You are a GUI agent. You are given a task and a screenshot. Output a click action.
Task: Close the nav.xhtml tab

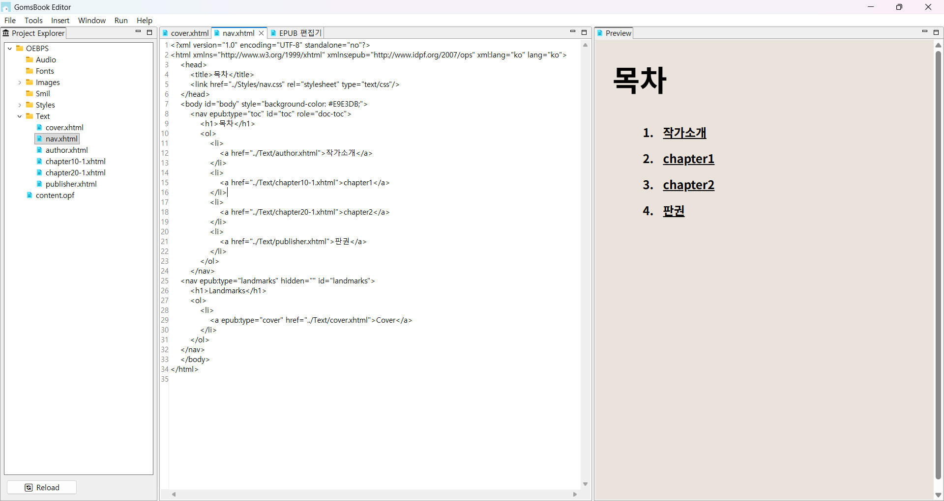[x=261, y=33]
